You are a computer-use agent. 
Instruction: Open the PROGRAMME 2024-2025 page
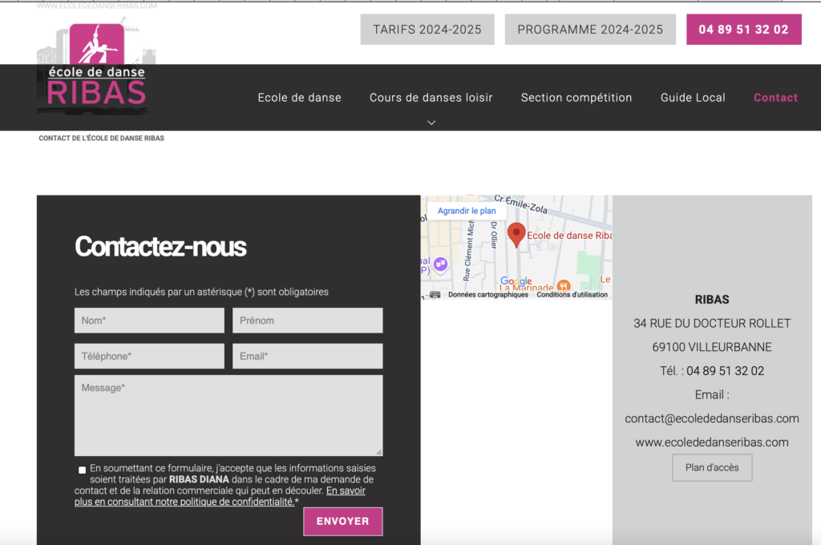pyautogui.click(x=590, y=29)
